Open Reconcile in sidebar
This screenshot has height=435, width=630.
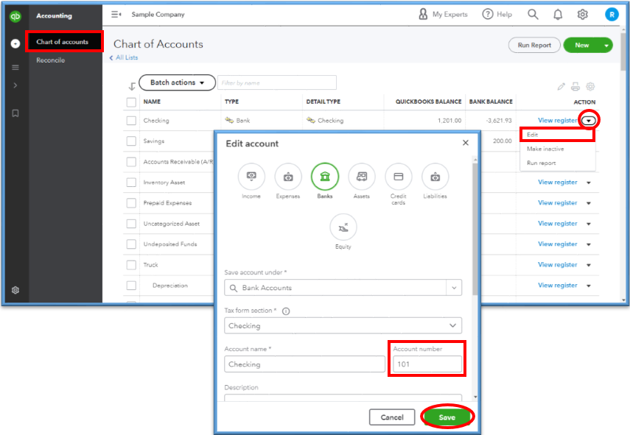pyautogui.click(x=51, y=60)
